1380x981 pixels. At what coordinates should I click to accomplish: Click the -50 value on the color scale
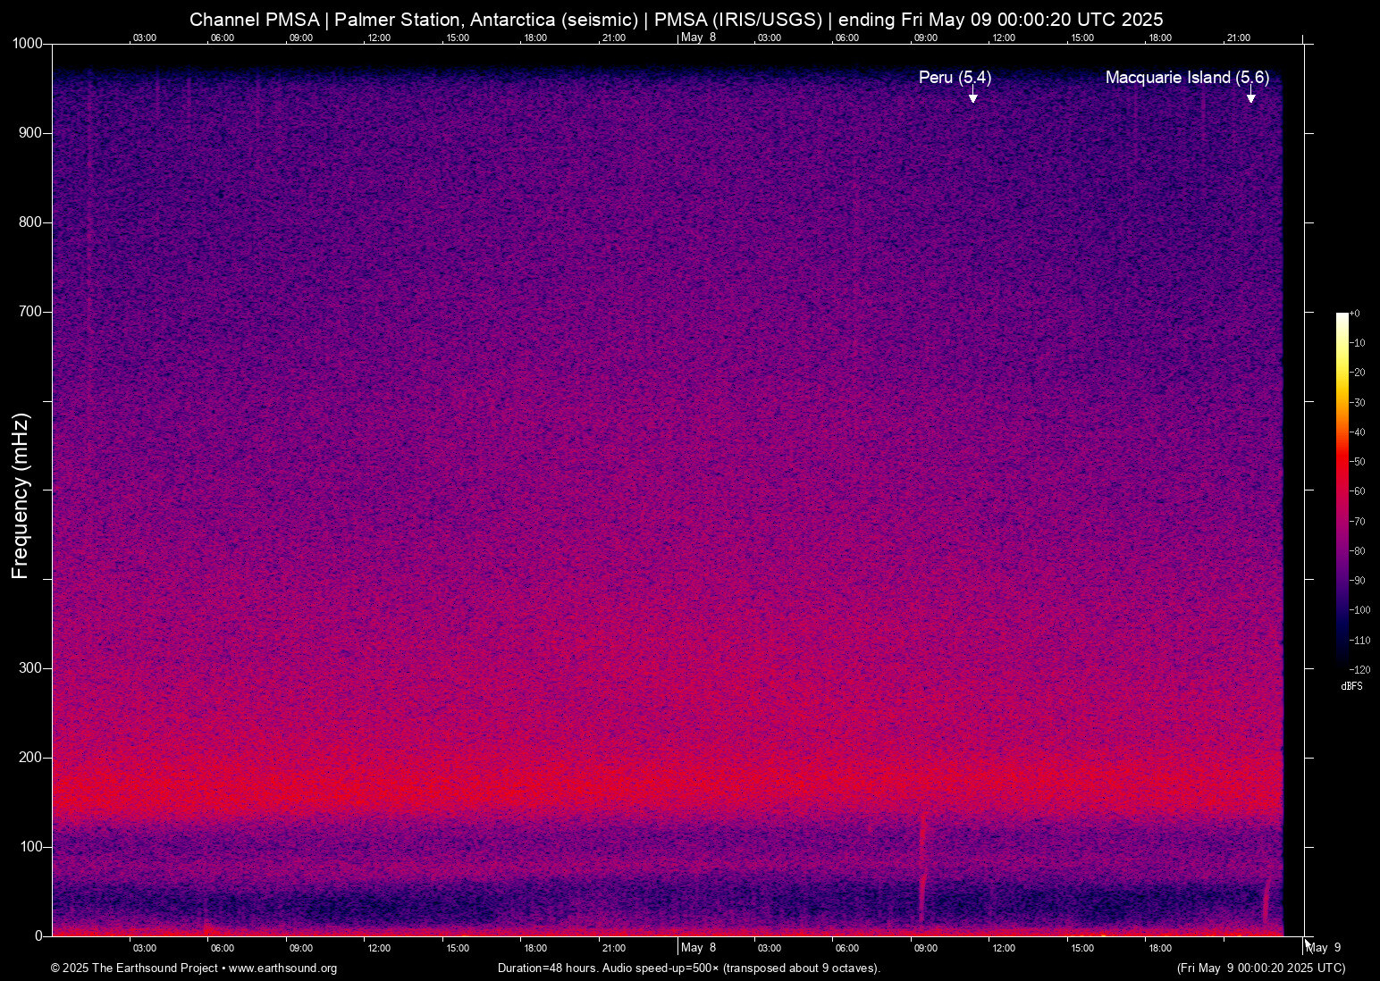click(x=1358, y=462)
